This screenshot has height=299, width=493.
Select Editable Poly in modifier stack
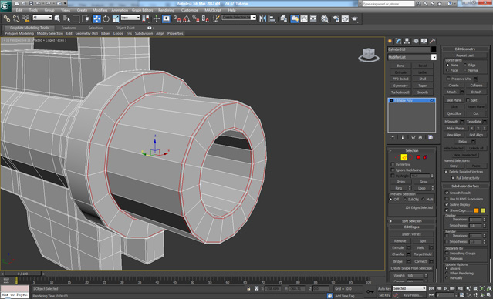point(411,100)
